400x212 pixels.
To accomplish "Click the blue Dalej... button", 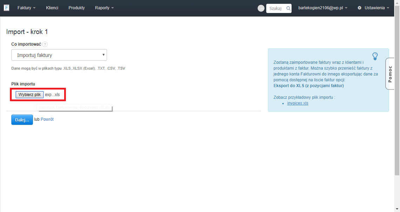I will tap(22, 120).
